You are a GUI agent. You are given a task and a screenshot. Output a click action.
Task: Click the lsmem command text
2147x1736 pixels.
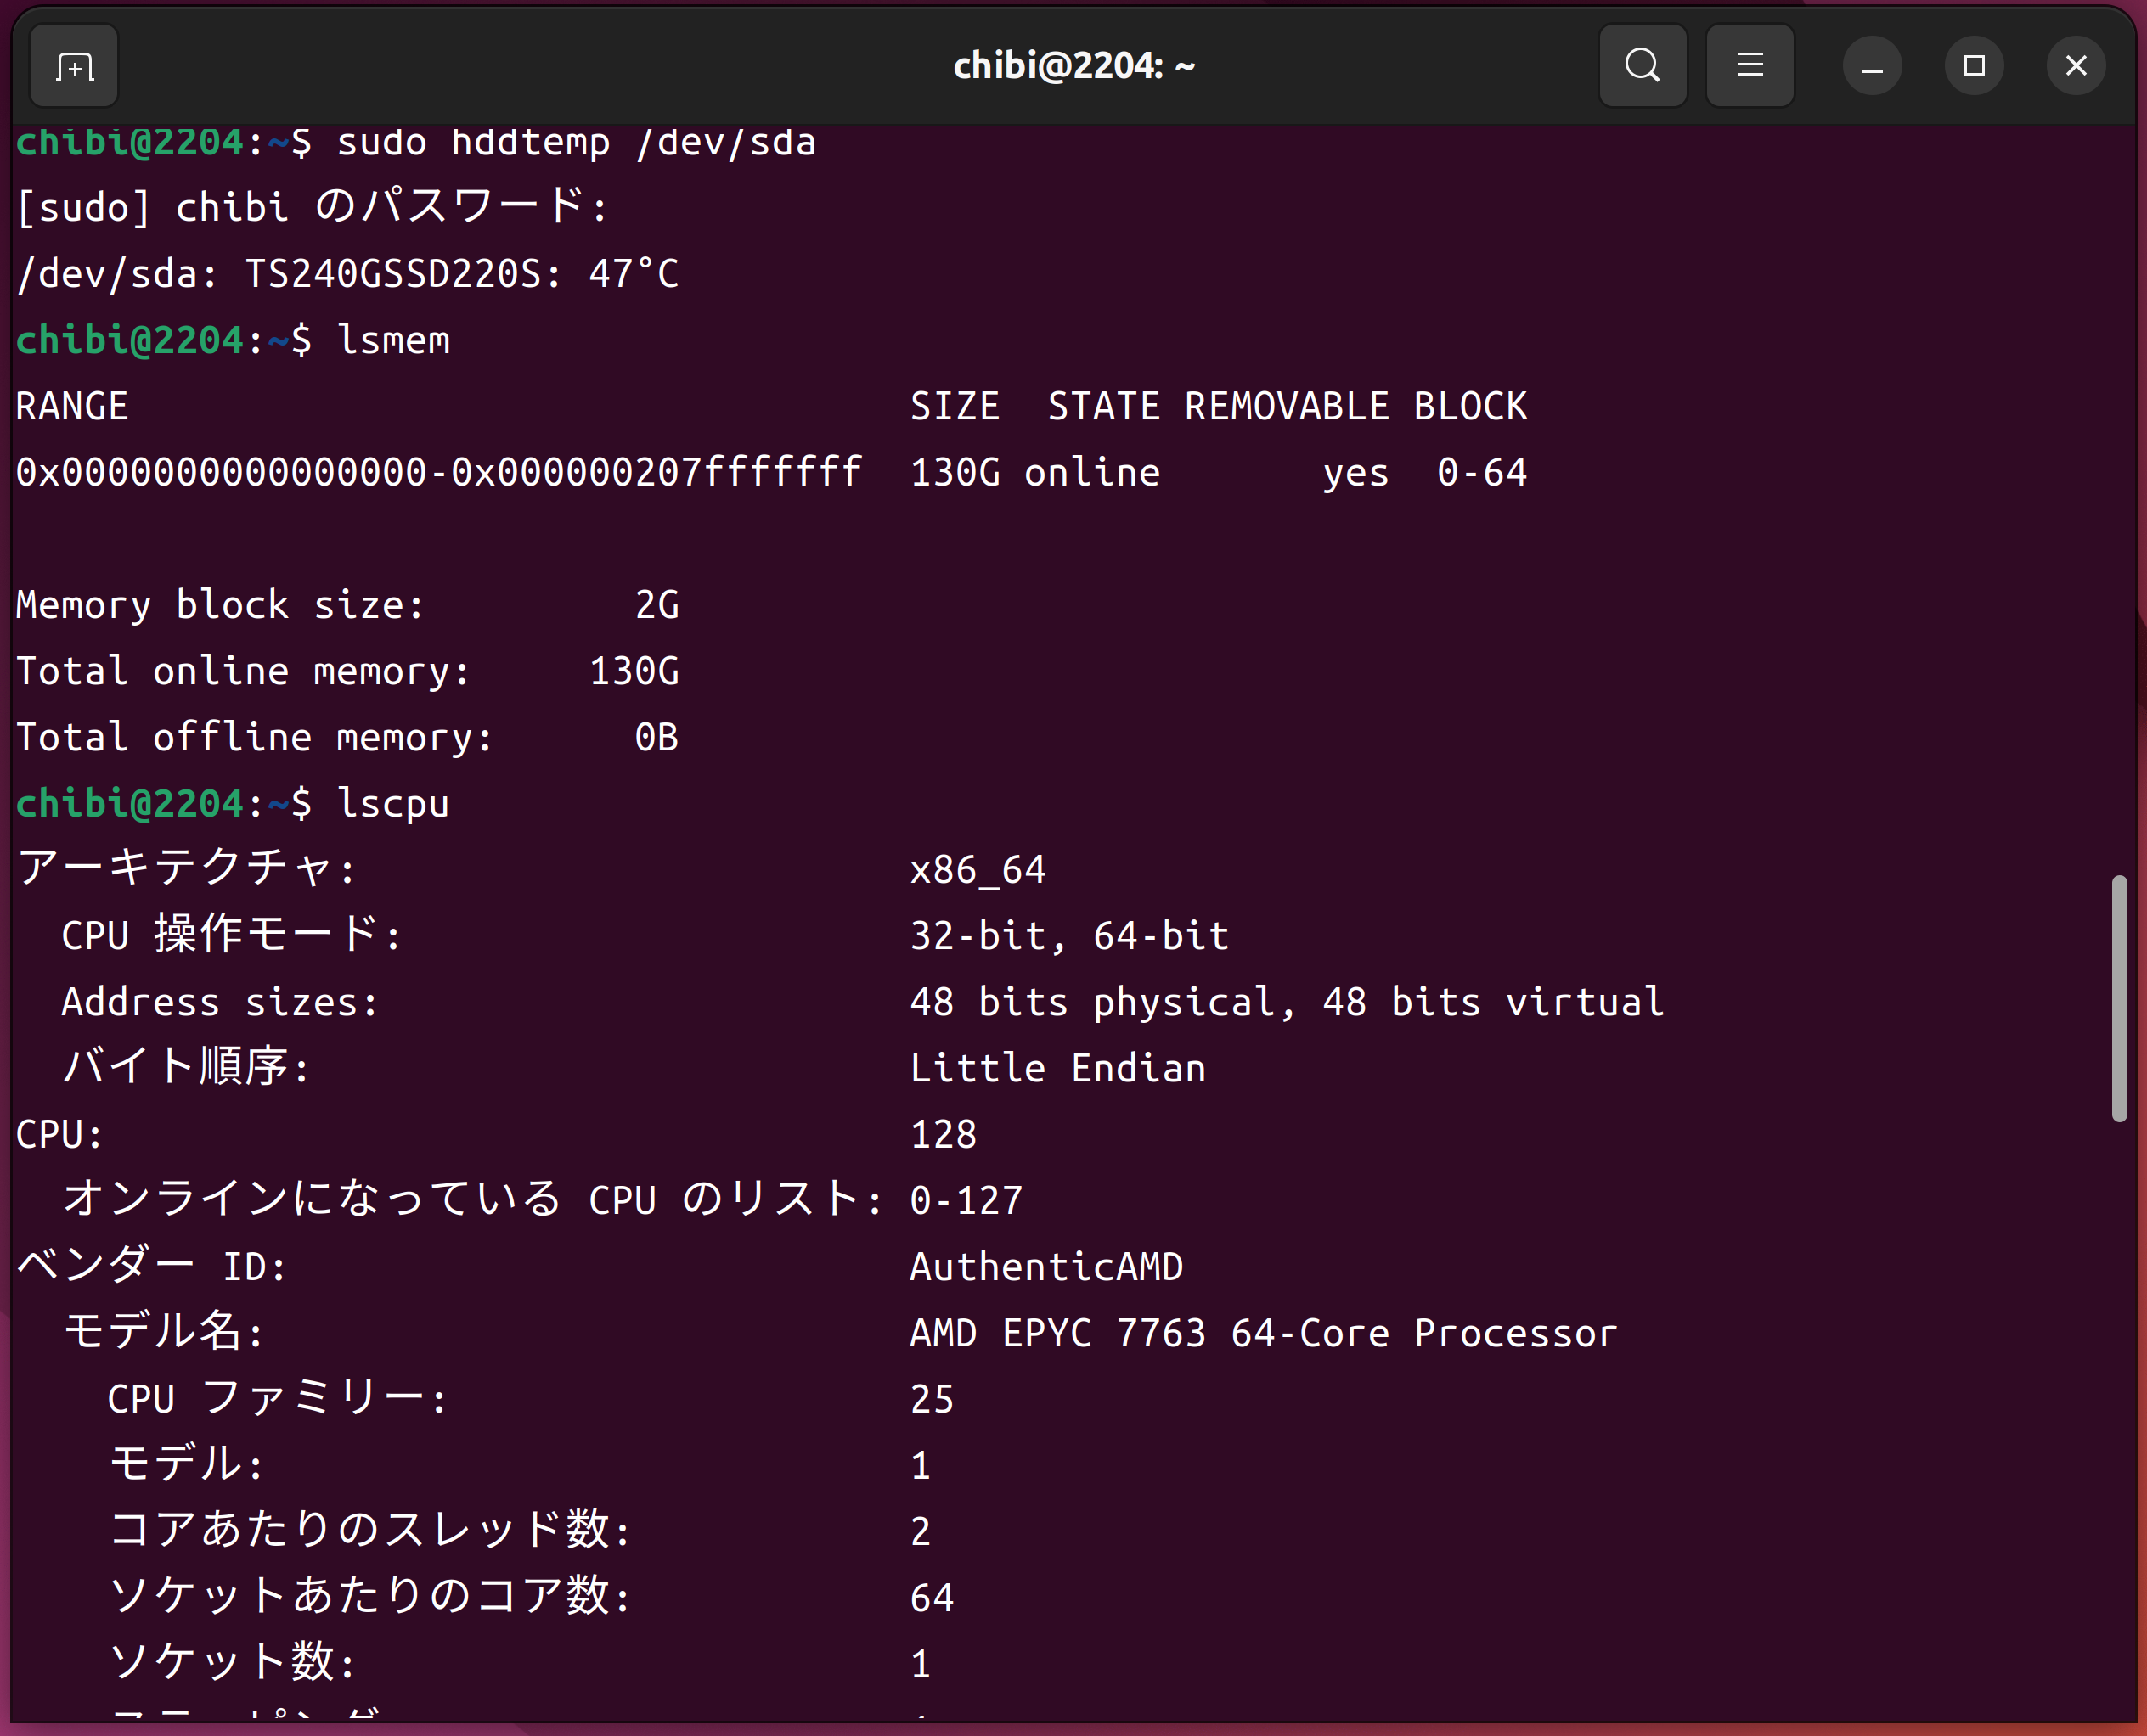393,341
